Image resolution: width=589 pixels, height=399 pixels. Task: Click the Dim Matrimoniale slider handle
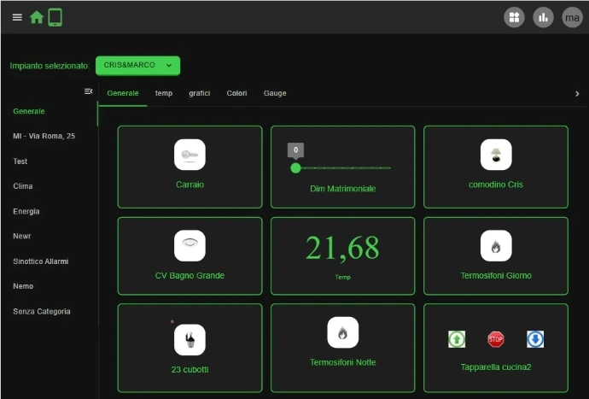(295, 168)
